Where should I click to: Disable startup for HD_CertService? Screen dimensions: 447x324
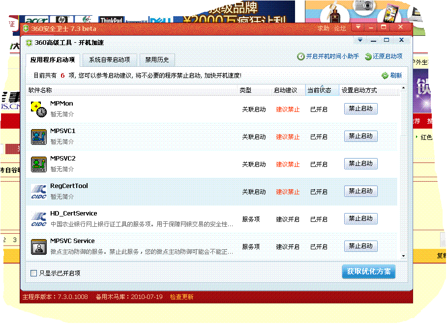[361, 218]
